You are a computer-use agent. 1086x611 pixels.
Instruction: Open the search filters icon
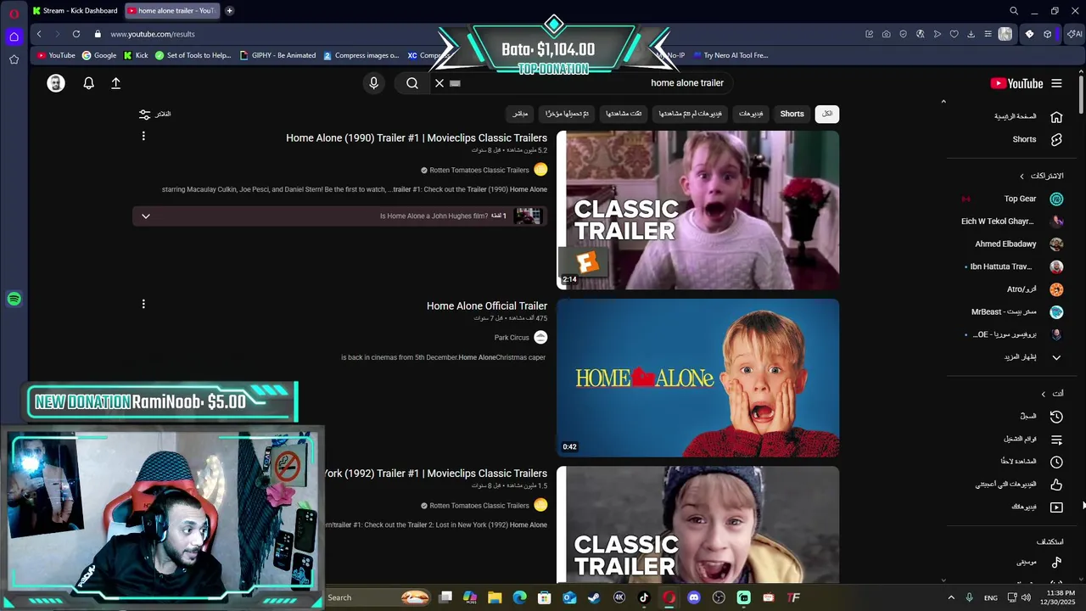click(145, 114)
